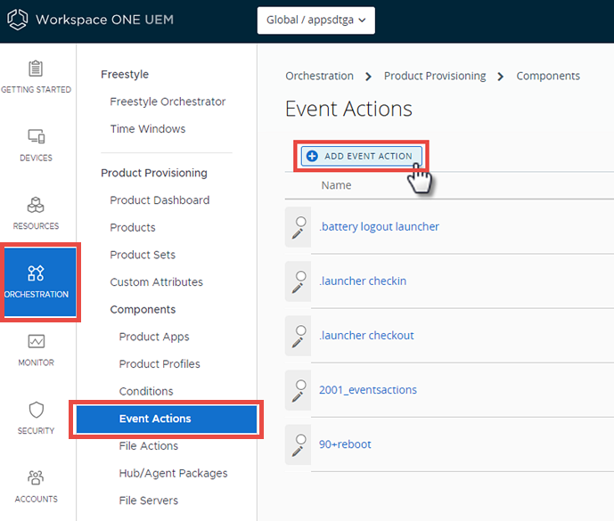Open File Servers menu item
The width and height of the screenshot is (614, 521).
tap(149, 501)
